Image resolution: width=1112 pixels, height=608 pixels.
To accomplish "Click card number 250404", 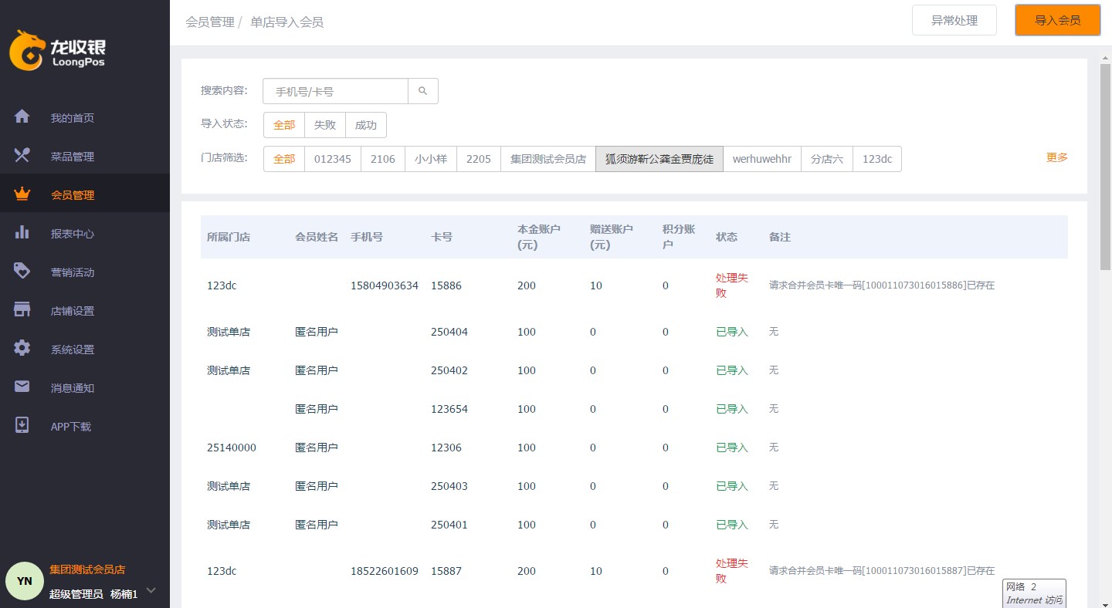I will pos(449,332).
